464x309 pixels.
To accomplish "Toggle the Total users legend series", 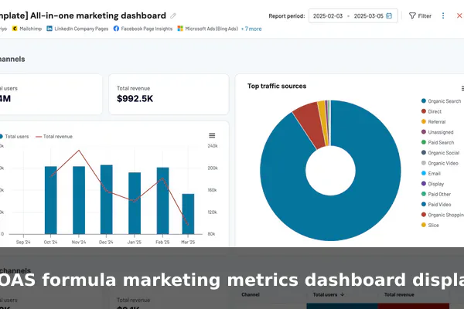I will [x=14, y=136].
